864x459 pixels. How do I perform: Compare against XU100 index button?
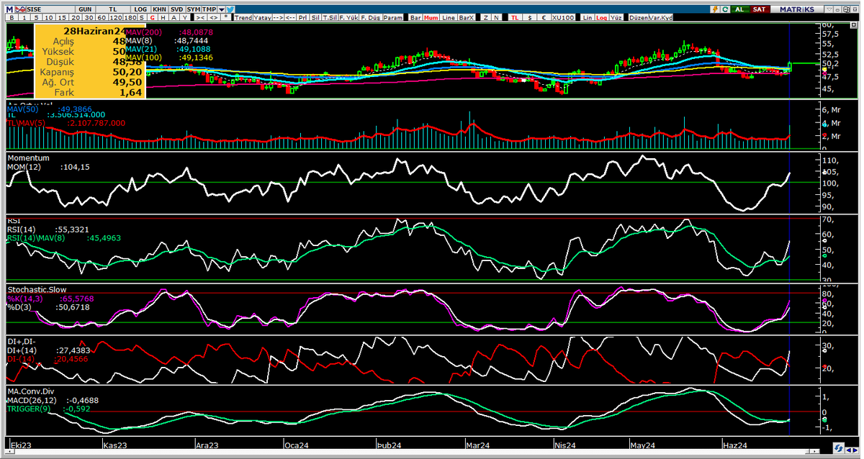click(x=564, y=17)
